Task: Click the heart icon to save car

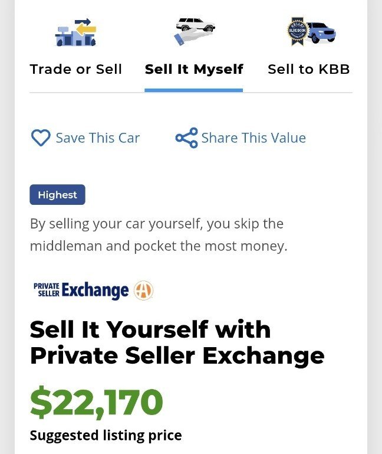Action: click(x=41, y=138)
